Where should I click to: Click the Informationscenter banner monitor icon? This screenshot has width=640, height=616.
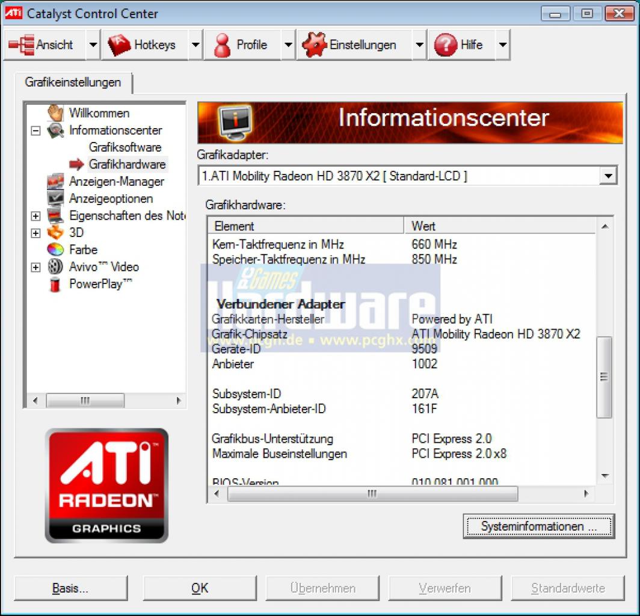point(235,123)
